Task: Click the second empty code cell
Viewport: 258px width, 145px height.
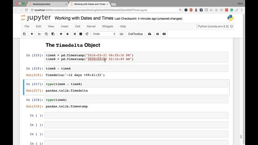Action: pyautogui.click(x=136, y=125)
